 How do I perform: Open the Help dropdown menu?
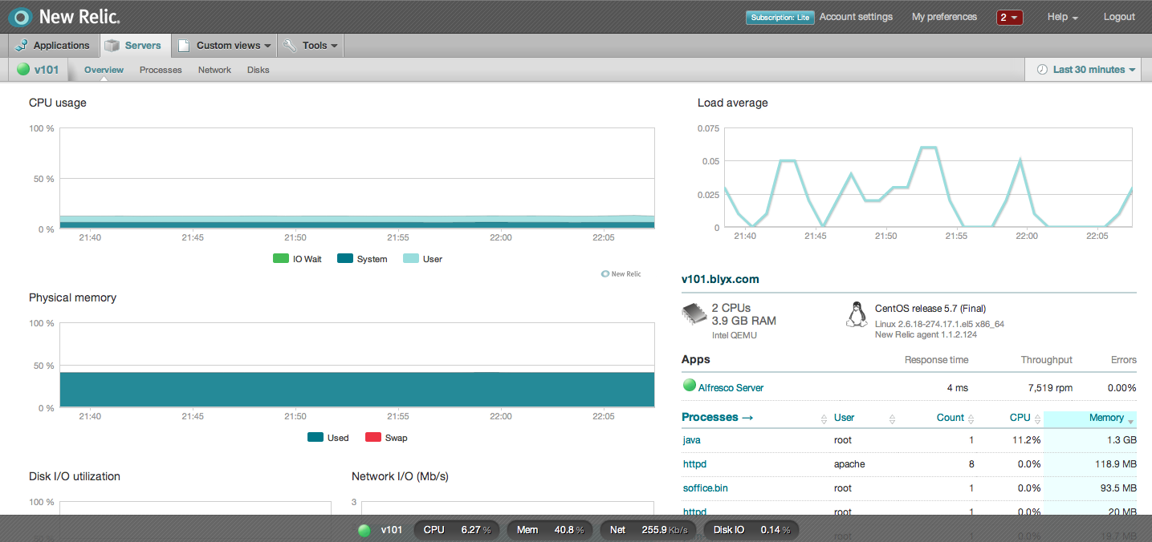(1063, 17)
